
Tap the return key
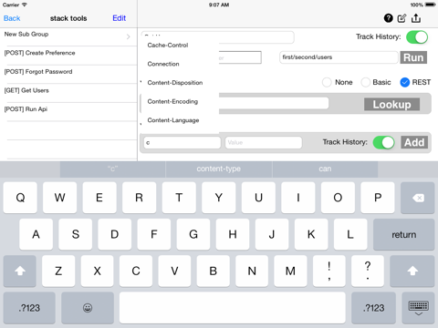click(x=403, y=234)
